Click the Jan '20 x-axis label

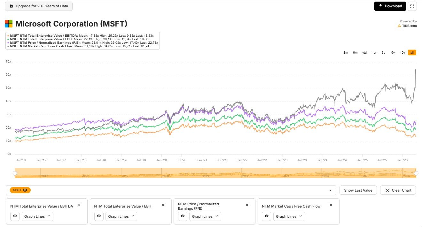coord(161,160)
